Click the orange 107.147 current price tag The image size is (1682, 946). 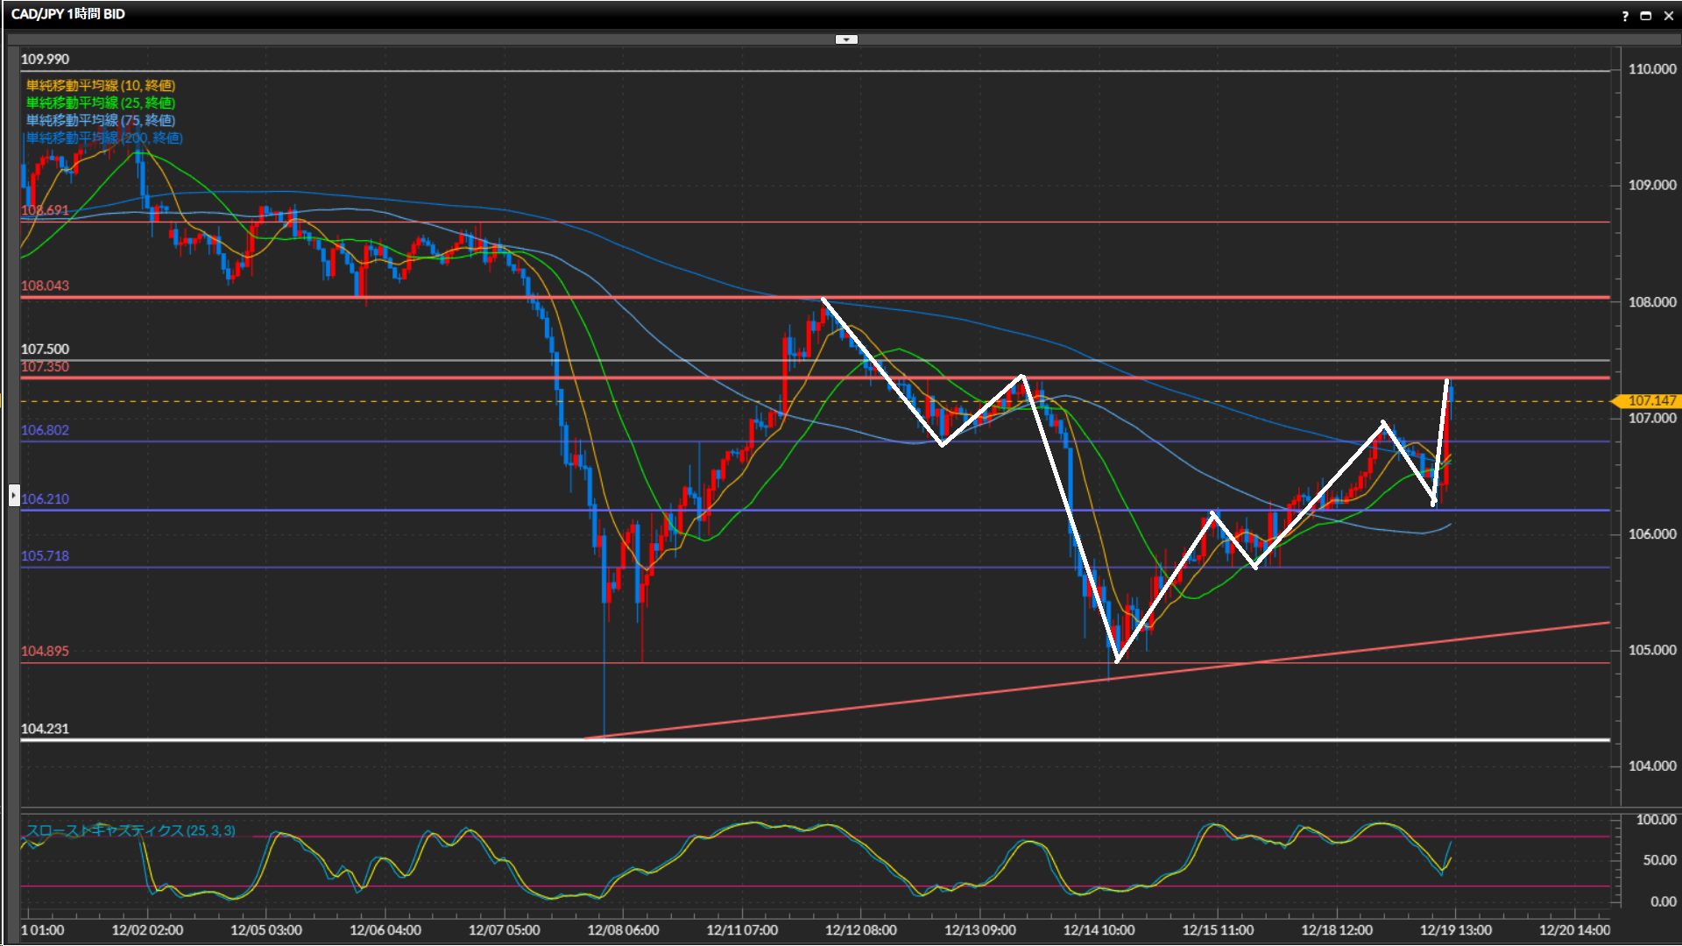pyautogui.click(x=1650, y=400)
